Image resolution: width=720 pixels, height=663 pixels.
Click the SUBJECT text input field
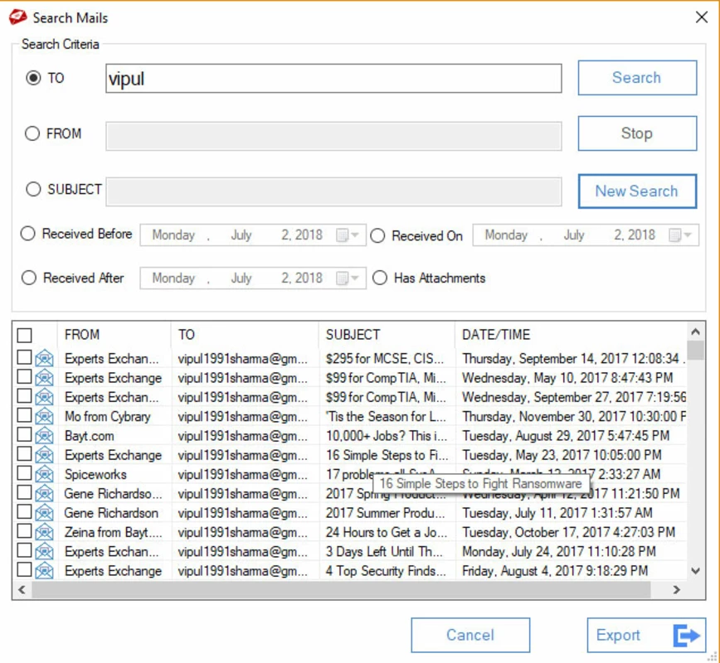(333, 191)
